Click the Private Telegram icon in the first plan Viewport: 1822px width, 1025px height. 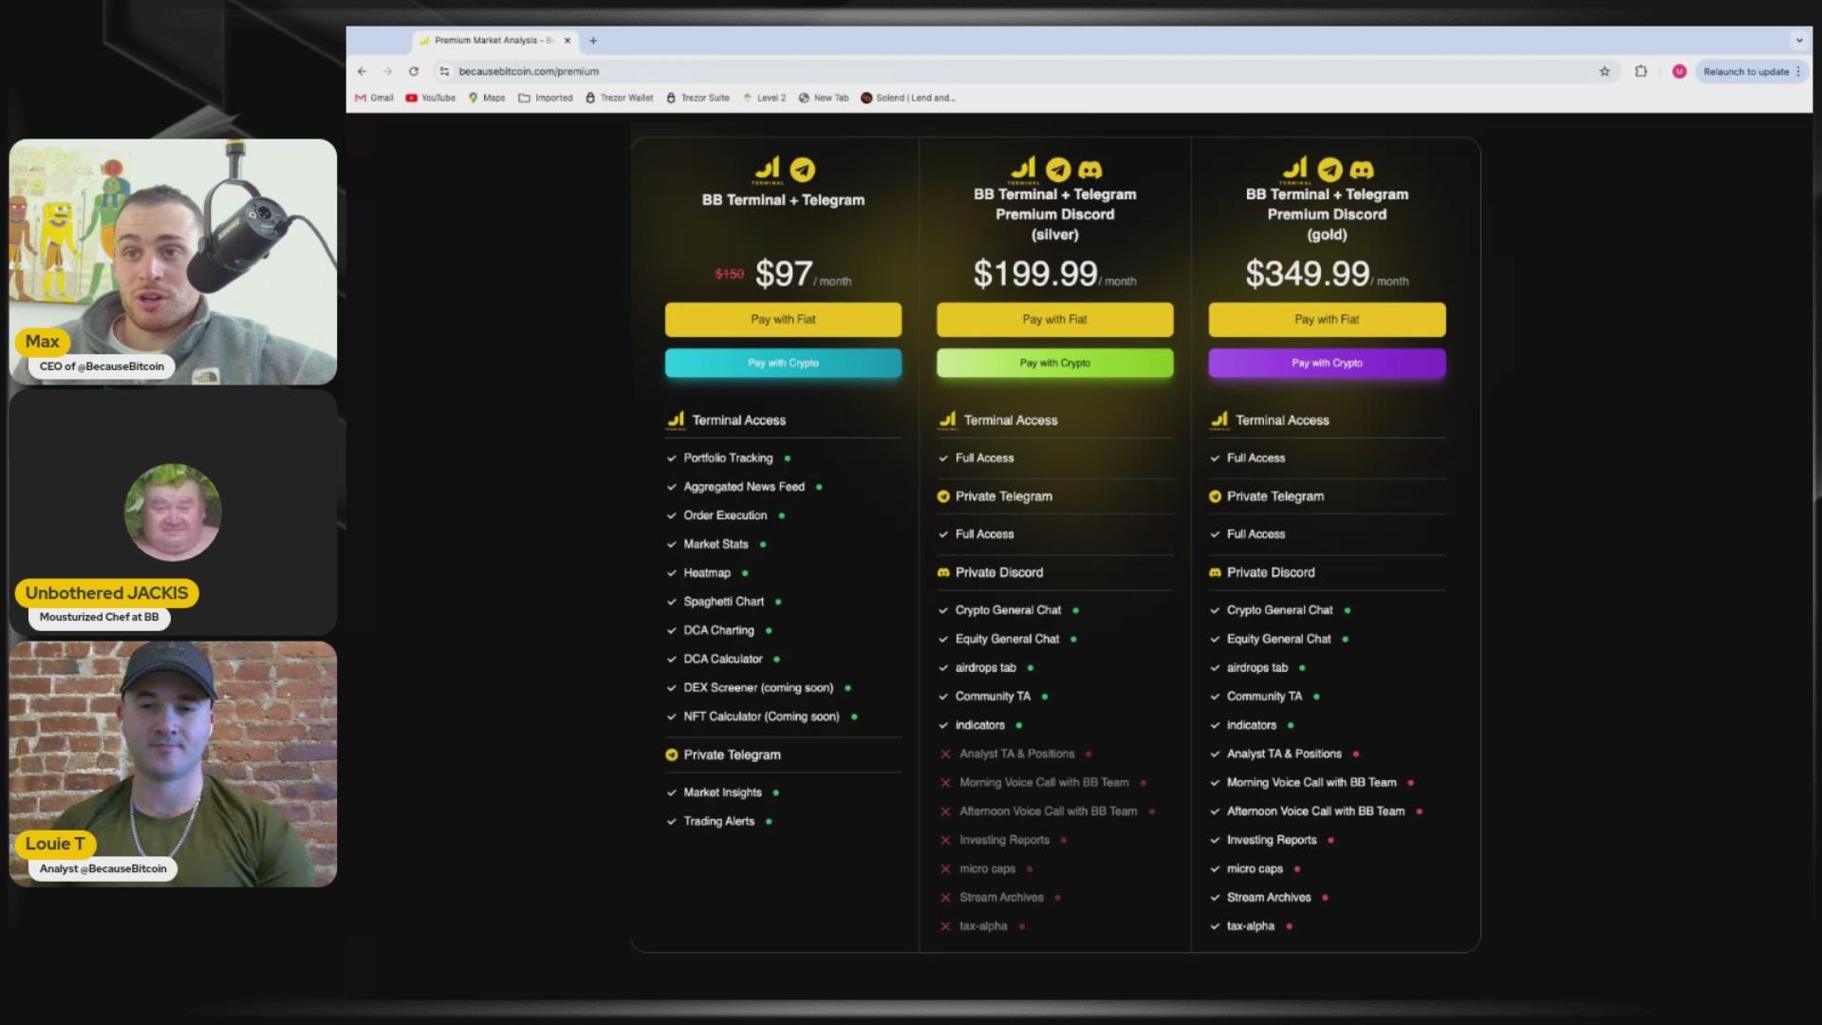(x=672, y=755)
